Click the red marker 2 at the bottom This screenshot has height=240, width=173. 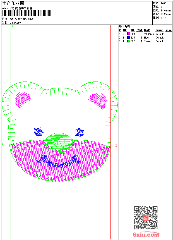click(x=112, y=238)
